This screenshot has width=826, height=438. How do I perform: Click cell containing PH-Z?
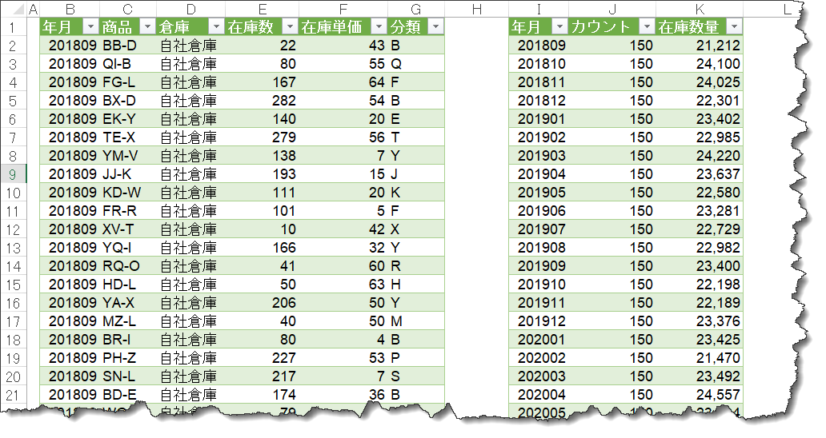pyautogui.click(x=127, y=358)
